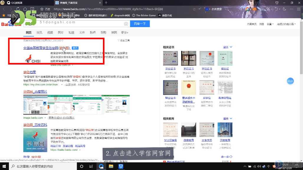Open Cortana circle icon on taskbar

(81, 166)
